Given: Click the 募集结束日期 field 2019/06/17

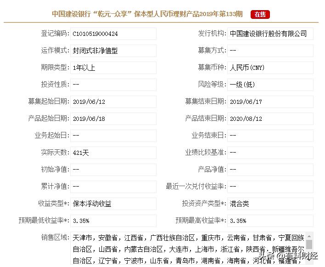Looking at the screenshot, I should 270,102.
